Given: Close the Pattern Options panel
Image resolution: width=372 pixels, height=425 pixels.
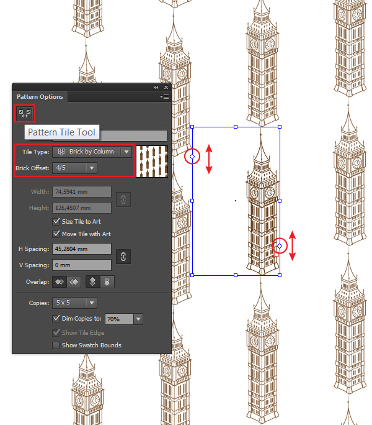Looking at the screenshot, I should (166, 87).
